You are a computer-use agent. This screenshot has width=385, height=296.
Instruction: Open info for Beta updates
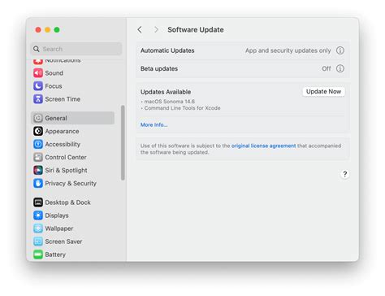[340, 68]
